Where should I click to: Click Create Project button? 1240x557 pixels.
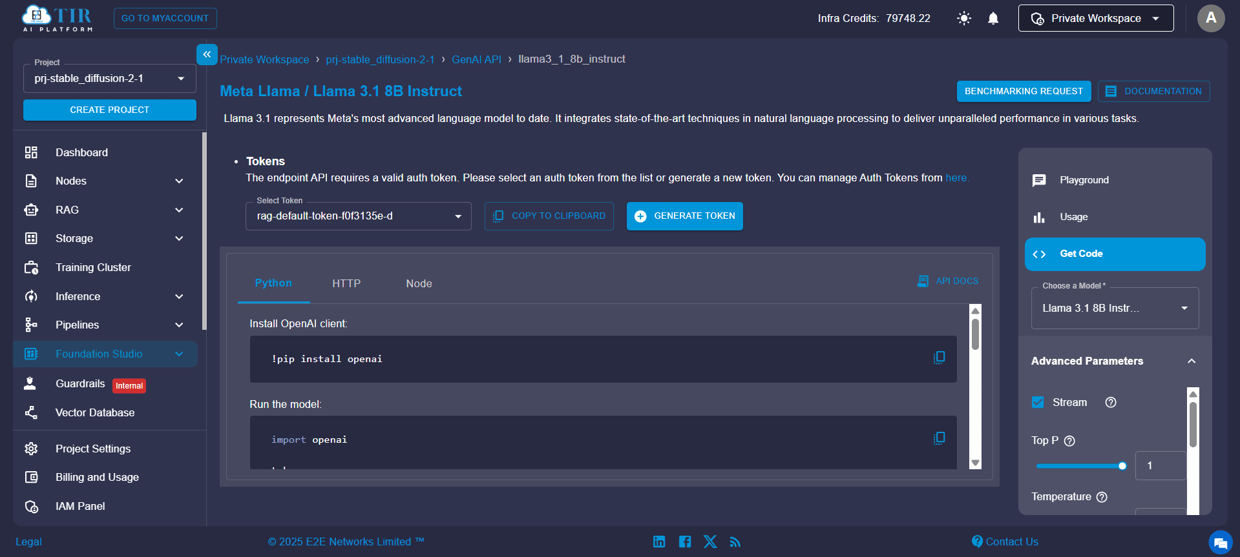pos(110,110)
